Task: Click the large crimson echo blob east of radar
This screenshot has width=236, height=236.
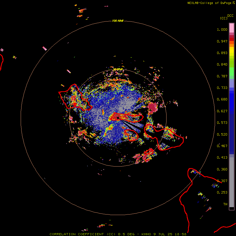Action: pos(152,107)
